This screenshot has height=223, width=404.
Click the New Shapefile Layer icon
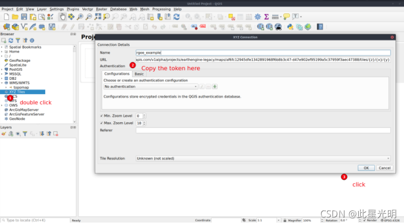click(24, 27)
